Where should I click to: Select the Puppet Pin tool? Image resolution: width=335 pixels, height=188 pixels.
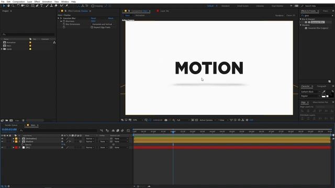tap(66, 6)
